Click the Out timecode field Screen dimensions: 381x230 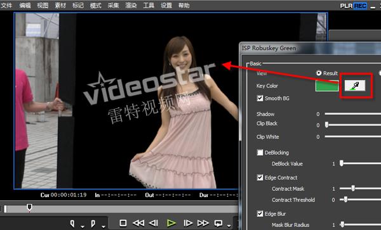tap(173, 195)
